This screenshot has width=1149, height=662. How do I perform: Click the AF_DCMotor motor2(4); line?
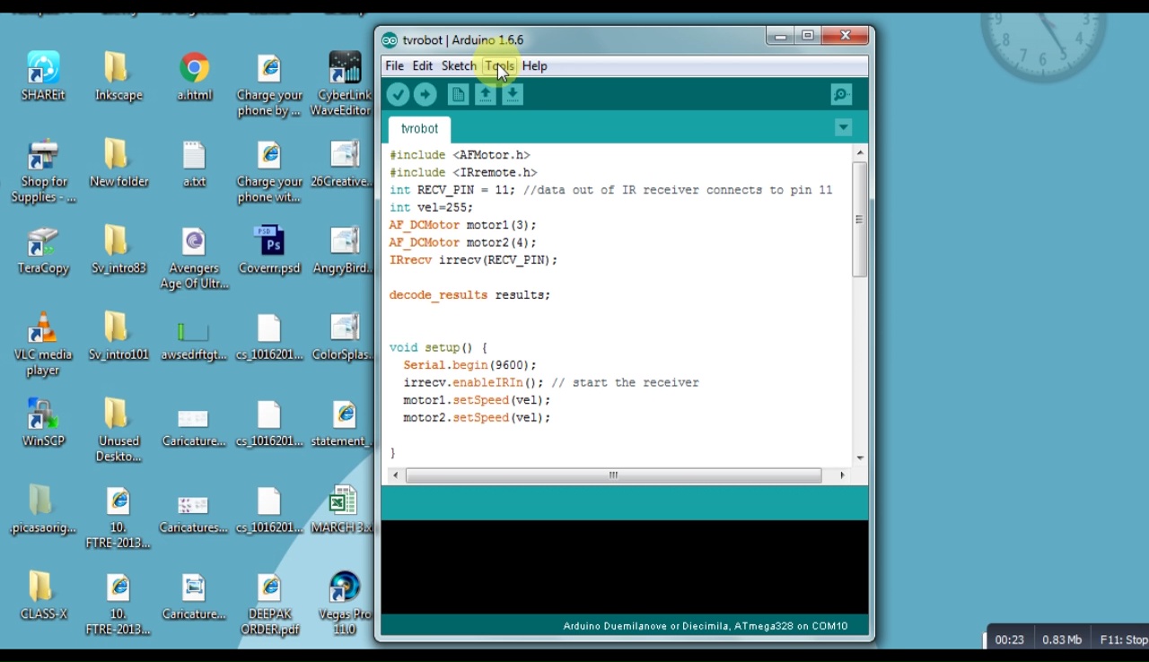(x=463, y=242)
